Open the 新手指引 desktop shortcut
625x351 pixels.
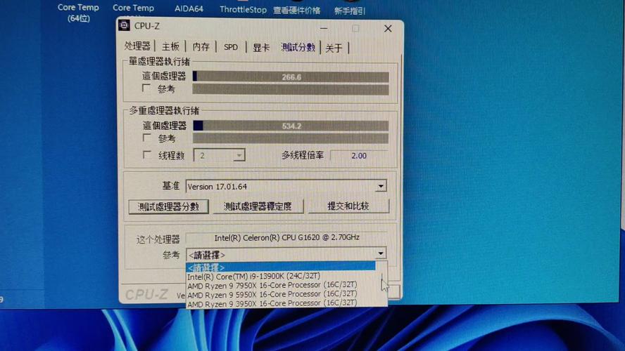(350, 11)
